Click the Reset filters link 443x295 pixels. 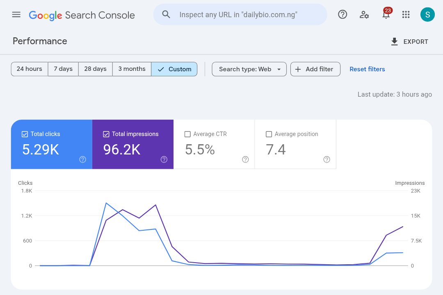(x=367, y=69)
